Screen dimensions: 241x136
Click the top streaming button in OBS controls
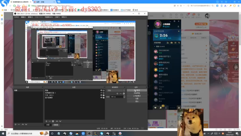click(137, 90)
